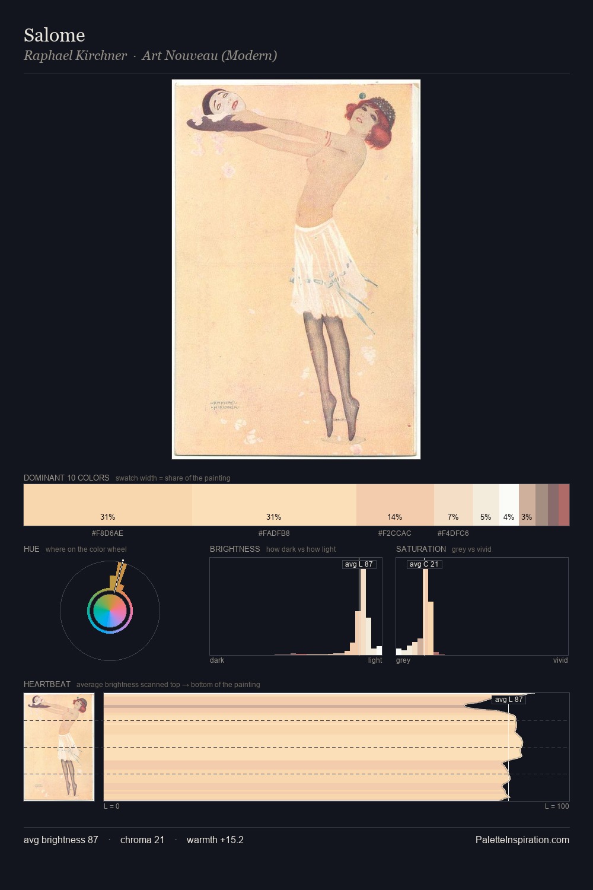Select the 4% white swatch

[x=509, y=505]
